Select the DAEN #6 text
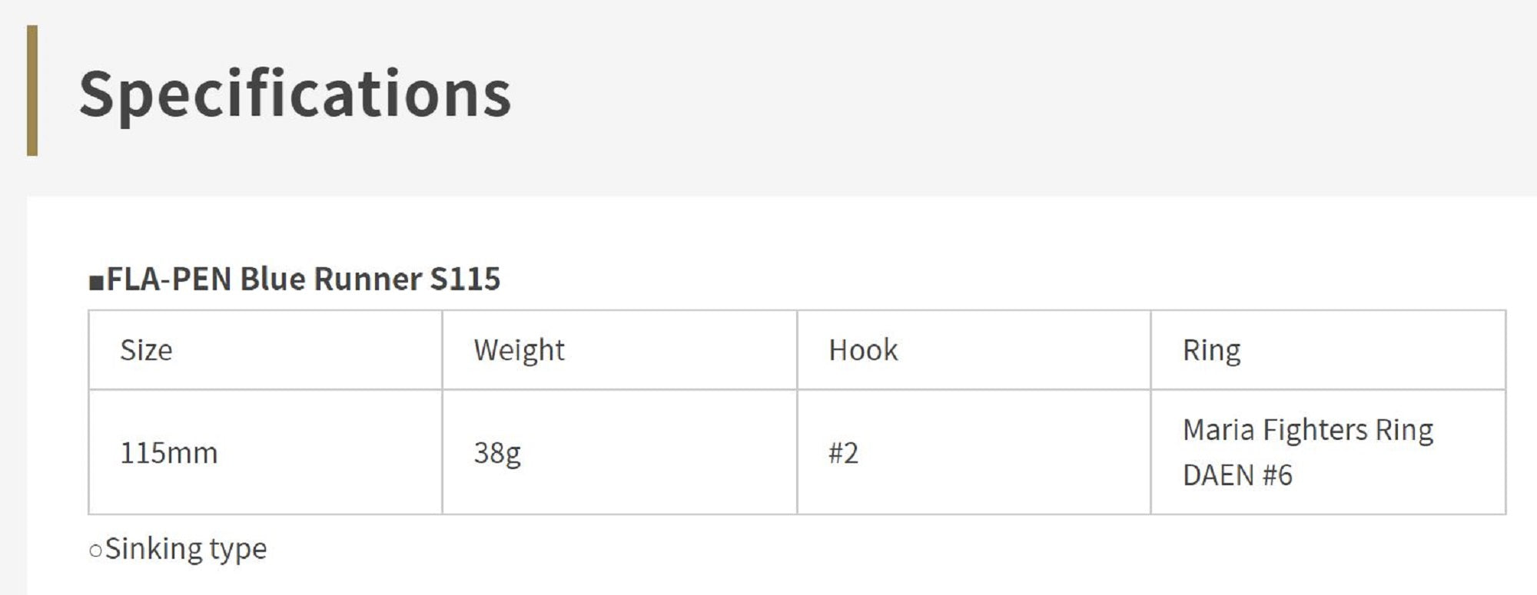The width and height of the screenshot is (1537, 595). point(1237,475)
